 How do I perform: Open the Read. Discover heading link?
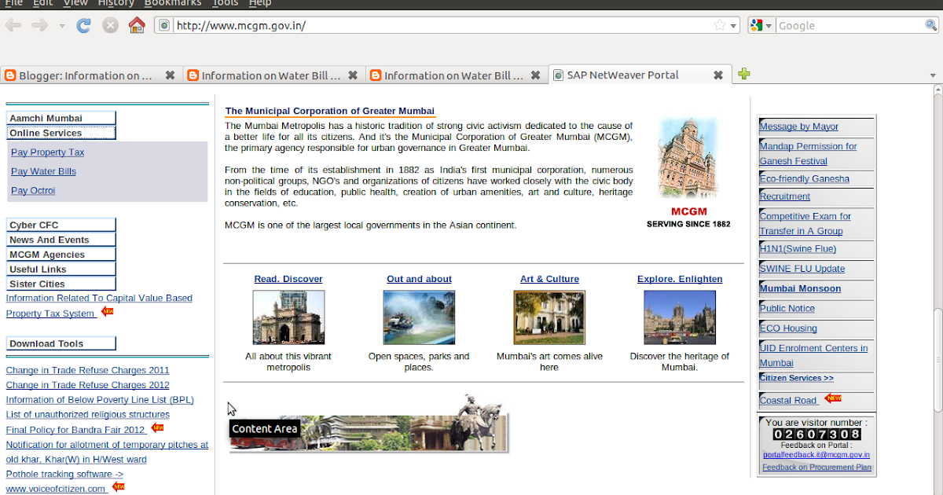288,279
